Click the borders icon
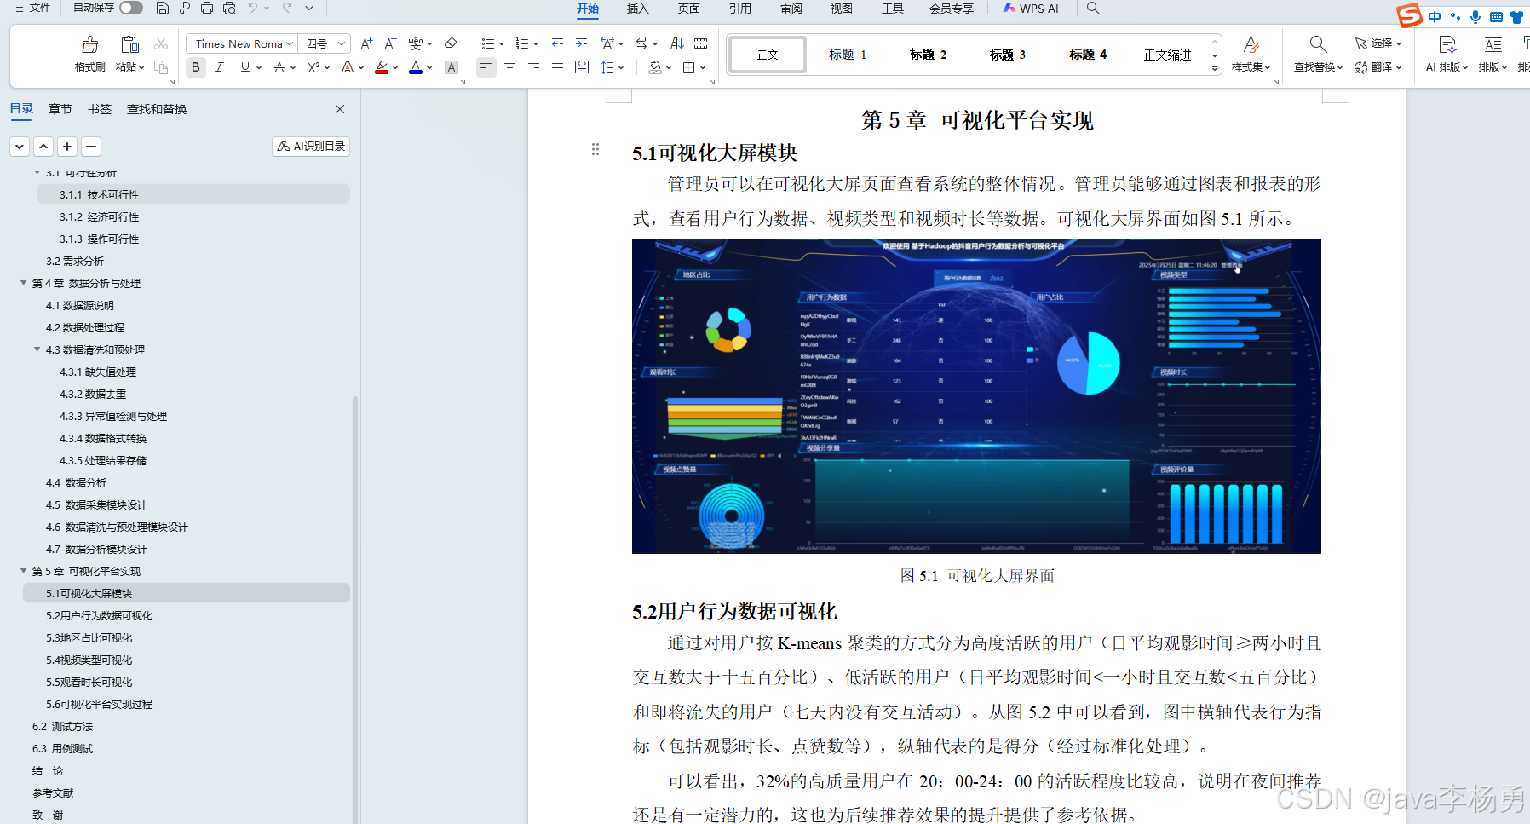1530x824 pixels. (x=689, y=67)
